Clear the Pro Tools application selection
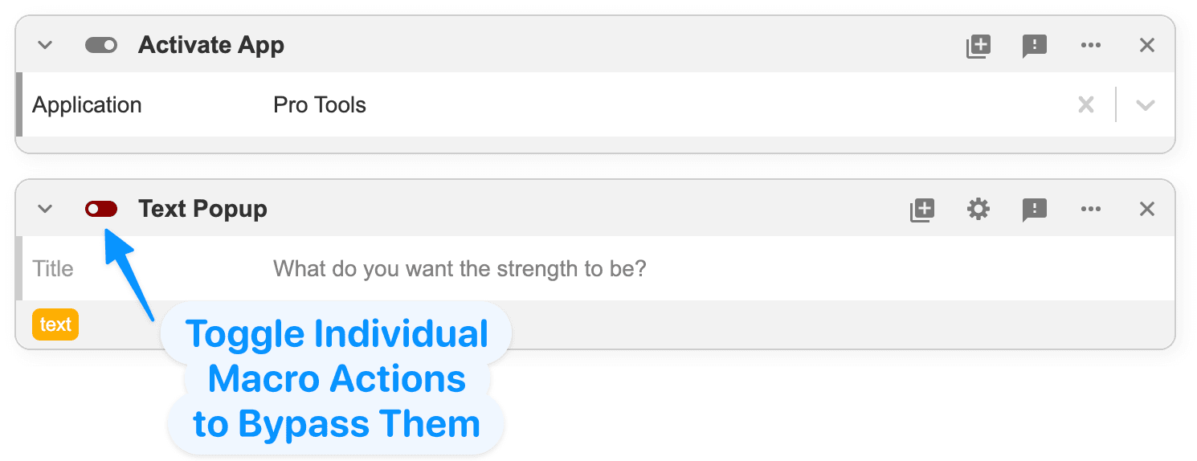The height and width of the screenshot is (461, 1197). 1085,105
